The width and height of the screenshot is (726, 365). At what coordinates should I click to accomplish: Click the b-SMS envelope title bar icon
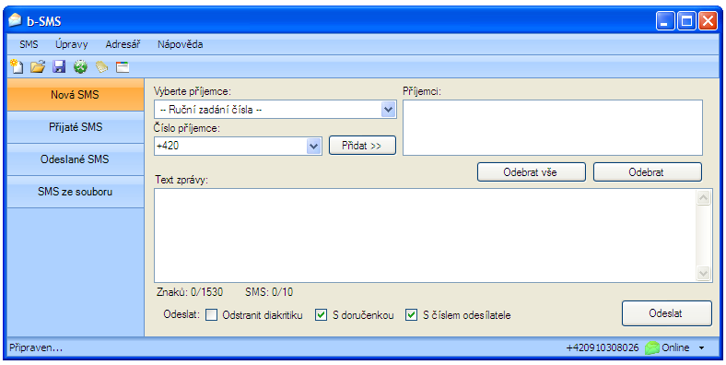point(16,20)
